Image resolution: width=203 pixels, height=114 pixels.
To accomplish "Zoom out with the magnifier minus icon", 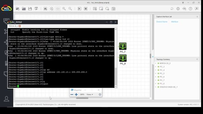I will (x=70, y=9).
